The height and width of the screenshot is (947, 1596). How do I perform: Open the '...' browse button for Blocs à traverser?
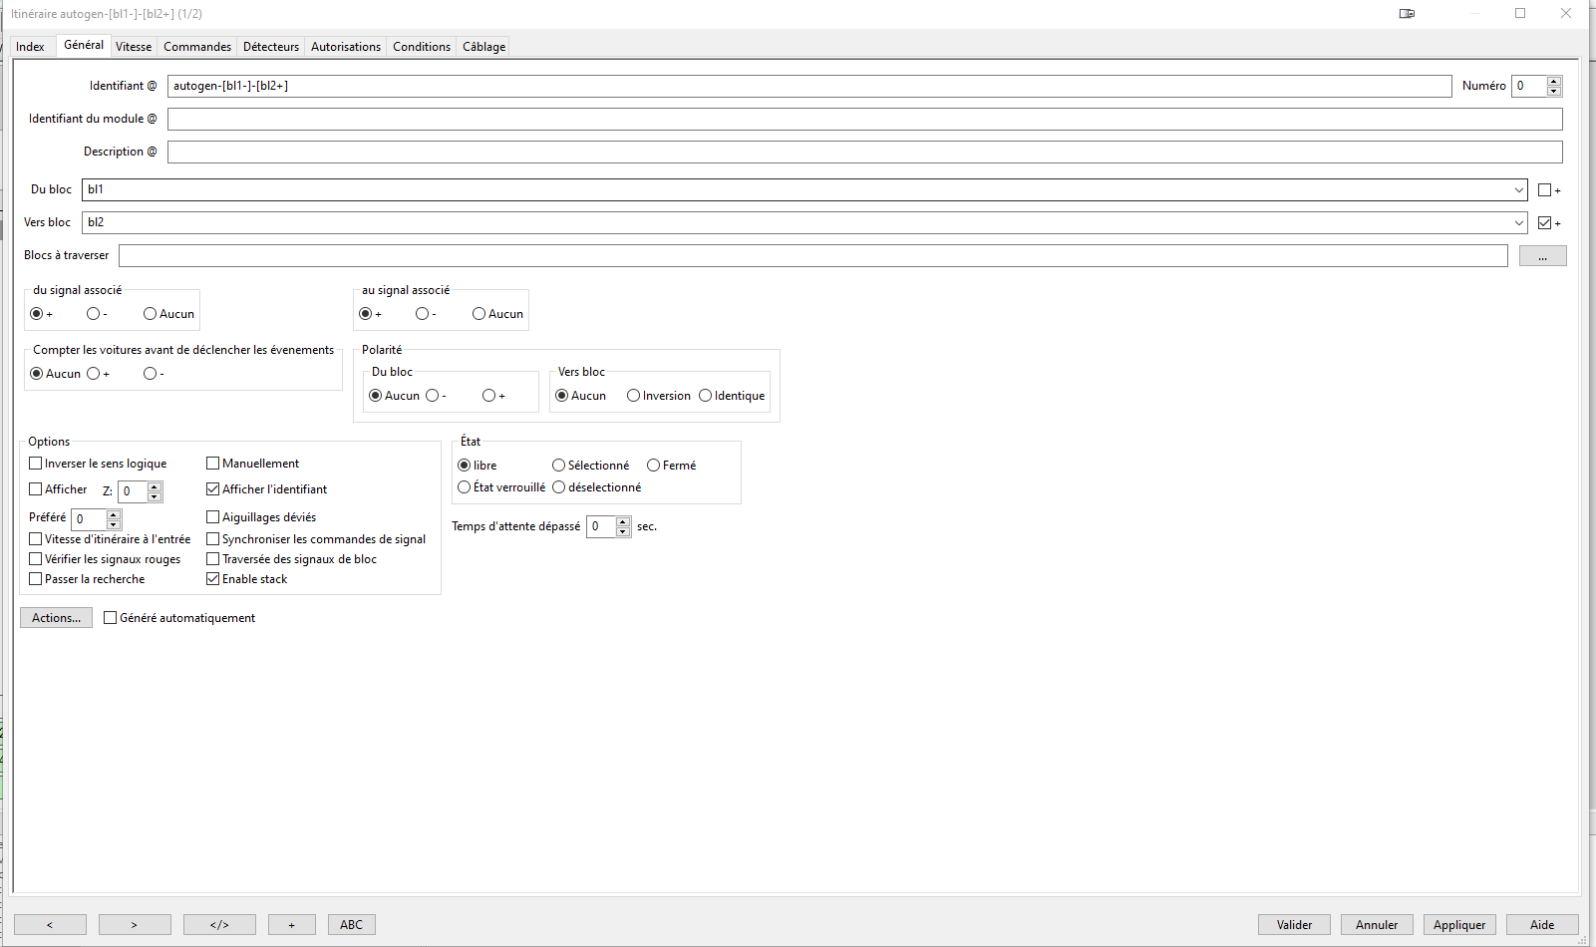[1542, 256]
